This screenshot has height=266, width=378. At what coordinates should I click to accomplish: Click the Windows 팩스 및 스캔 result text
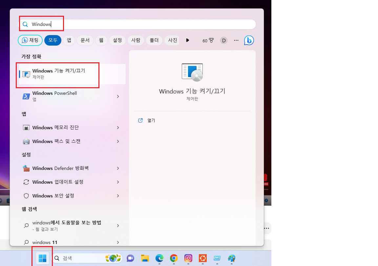56,141
